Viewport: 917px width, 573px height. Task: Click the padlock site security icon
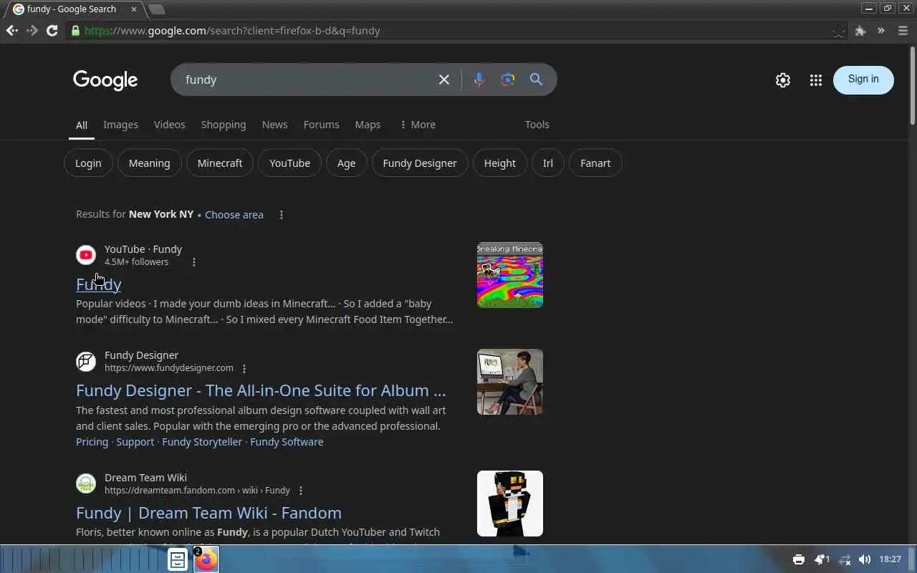[x=75, y=31]
